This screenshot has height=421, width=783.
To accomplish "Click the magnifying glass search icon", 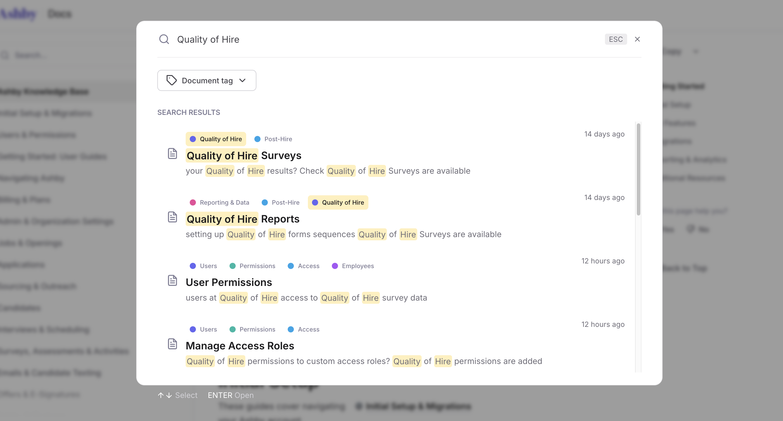I will coord(164,39).
